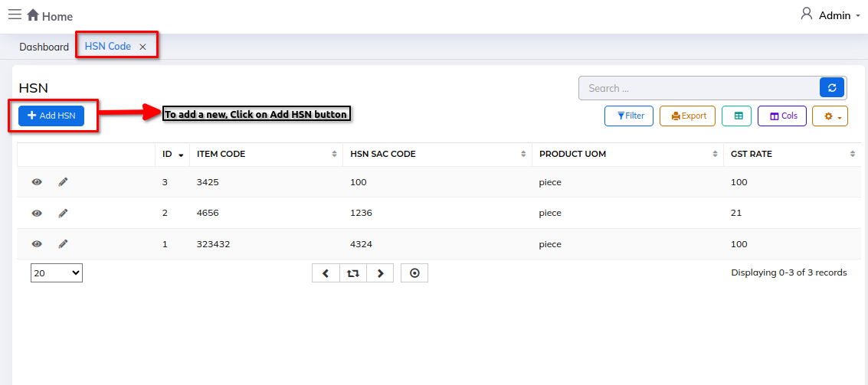This screenshot has width=868, height=385.
Task: Open the Filter options
Action: pos(629,116)
